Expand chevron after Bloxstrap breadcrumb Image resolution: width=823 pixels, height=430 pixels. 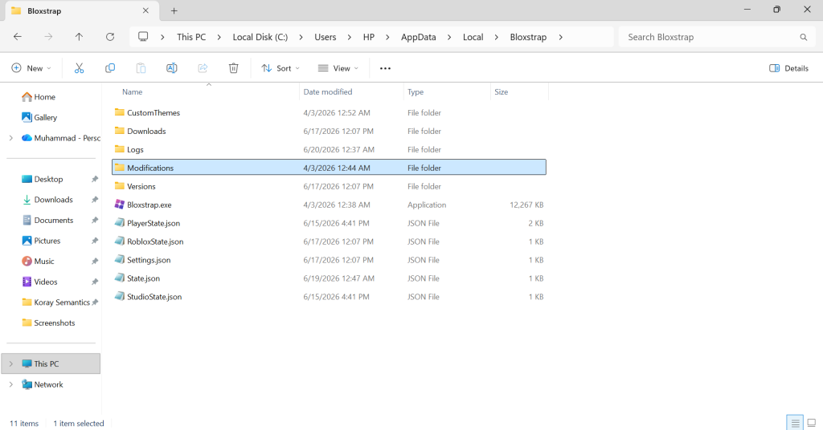pos(560,37)
